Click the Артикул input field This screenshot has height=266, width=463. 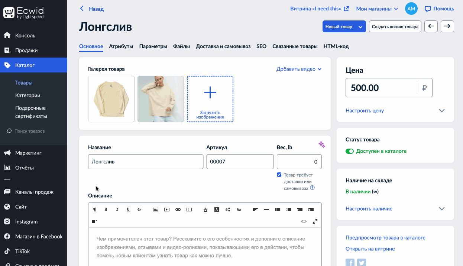point(240,162)
